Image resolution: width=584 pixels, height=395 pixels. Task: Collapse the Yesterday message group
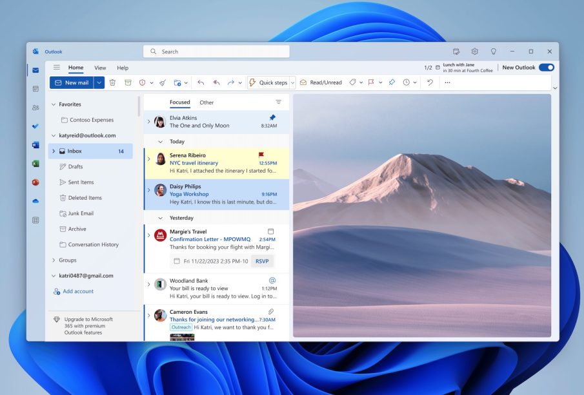[x=161, y=218]
